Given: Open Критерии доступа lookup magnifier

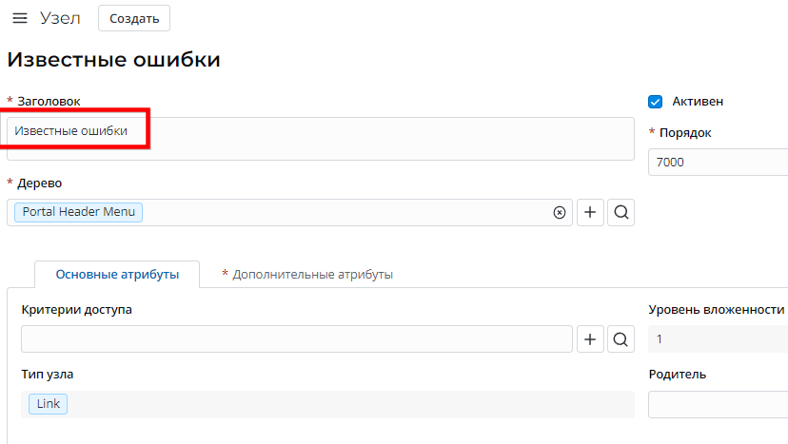Looking at the screenshot, I should pos(621,339).
